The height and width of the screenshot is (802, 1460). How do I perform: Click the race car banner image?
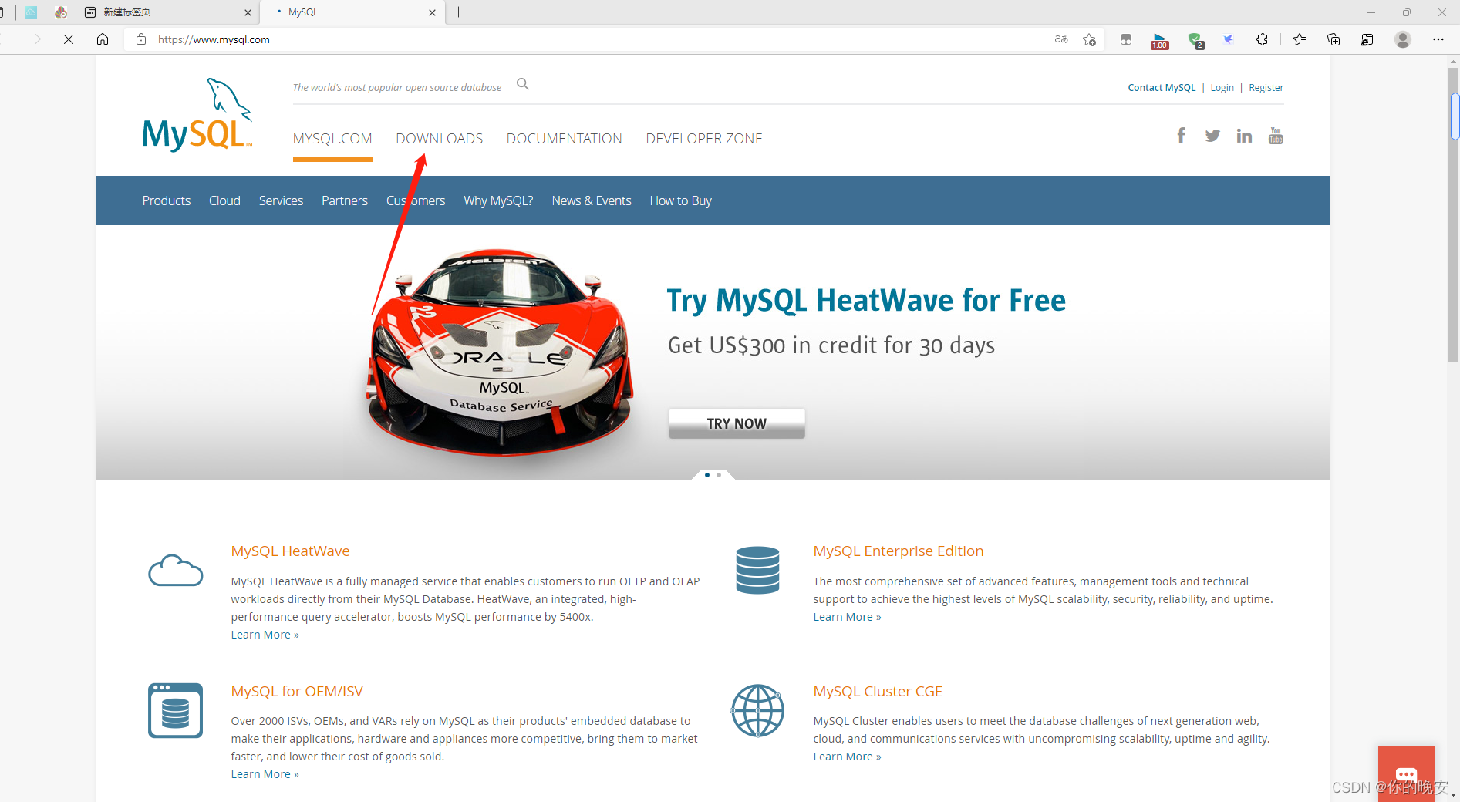(499, 351)
